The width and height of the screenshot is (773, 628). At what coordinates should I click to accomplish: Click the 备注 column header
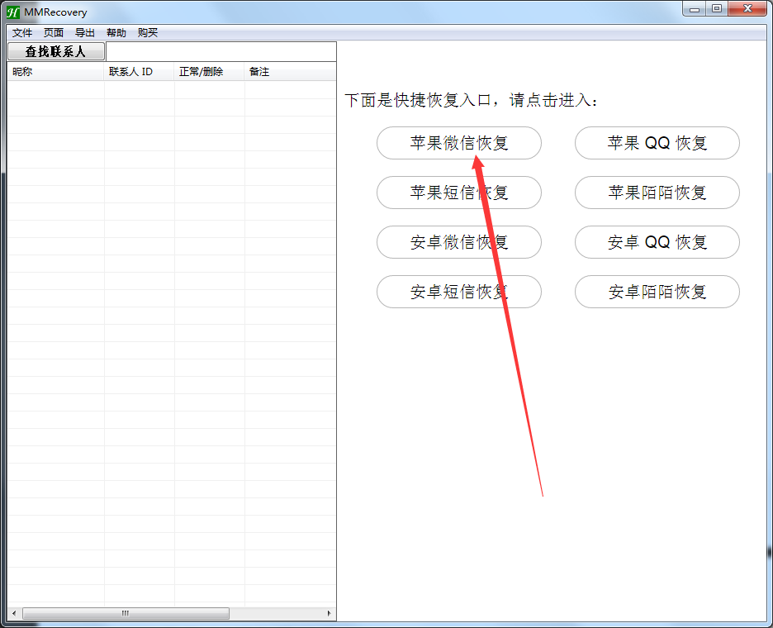[x=258, y=72]
